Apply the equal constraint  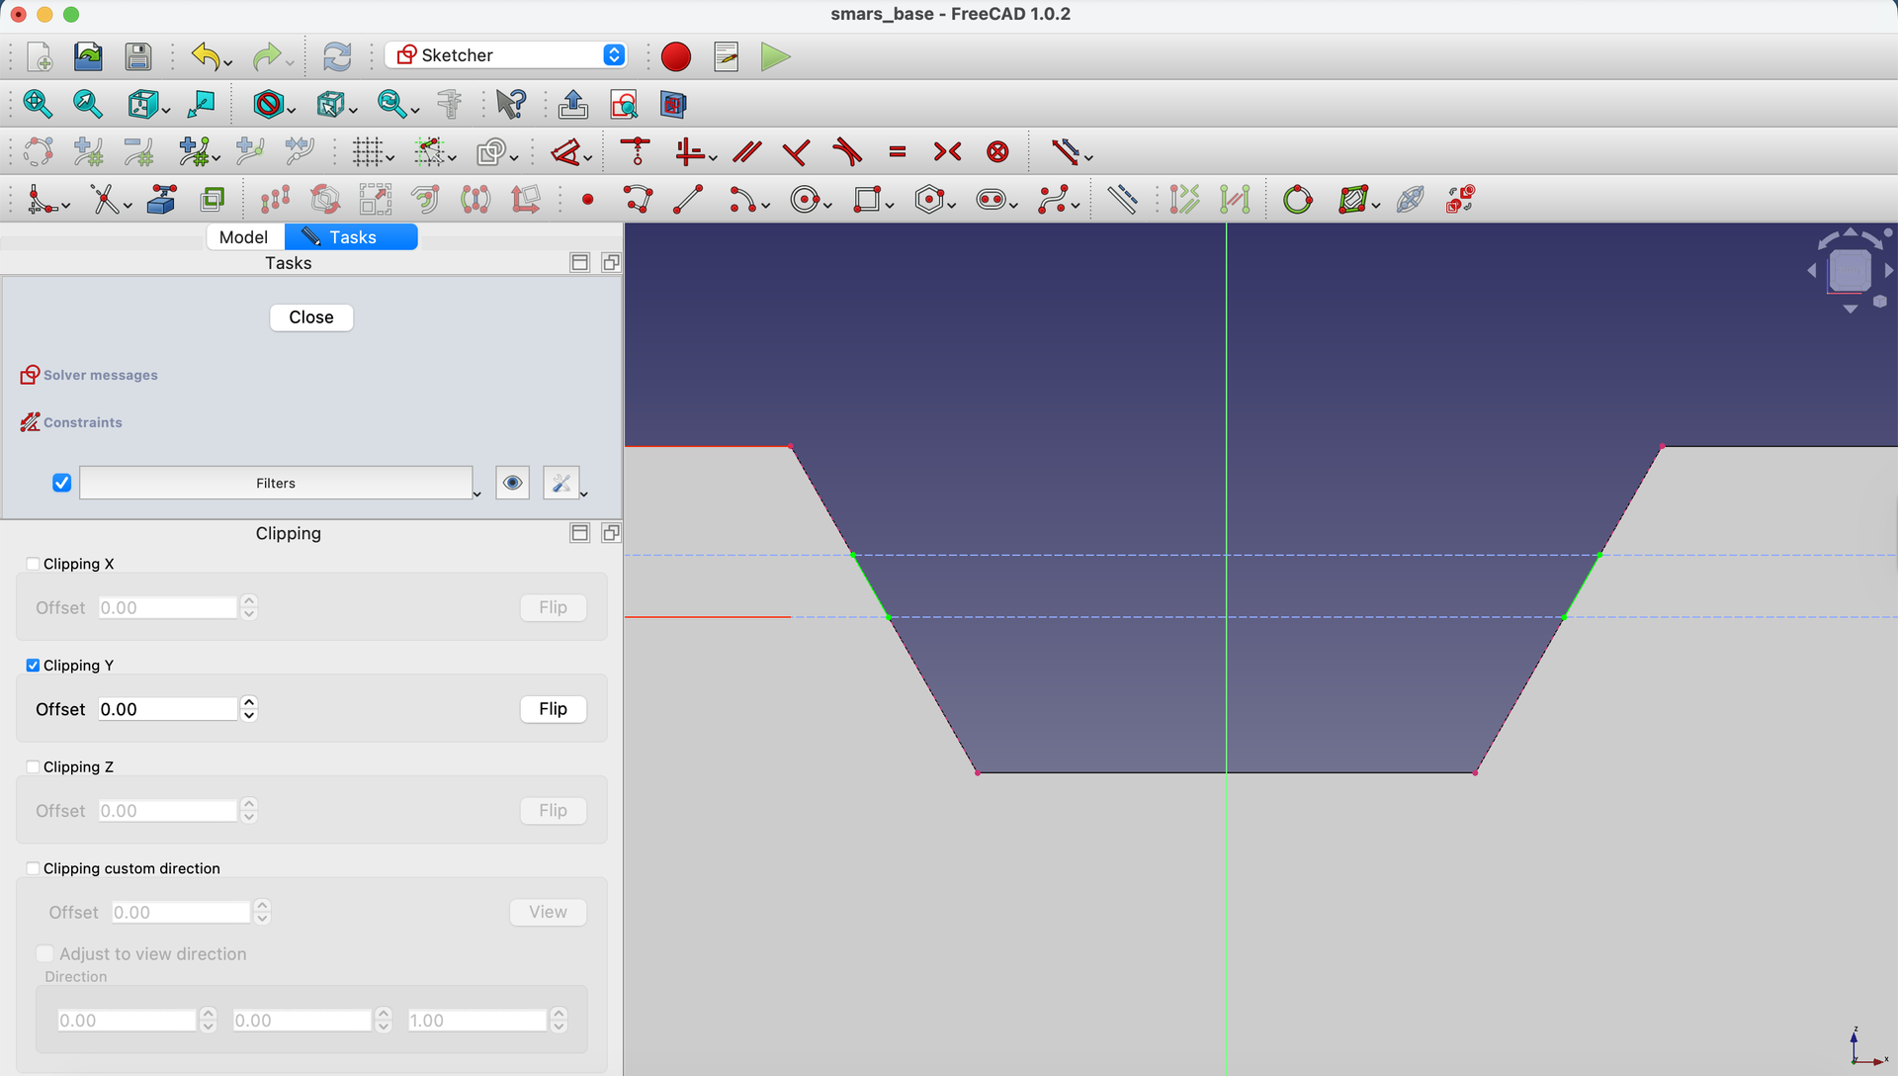pos(898,151)
